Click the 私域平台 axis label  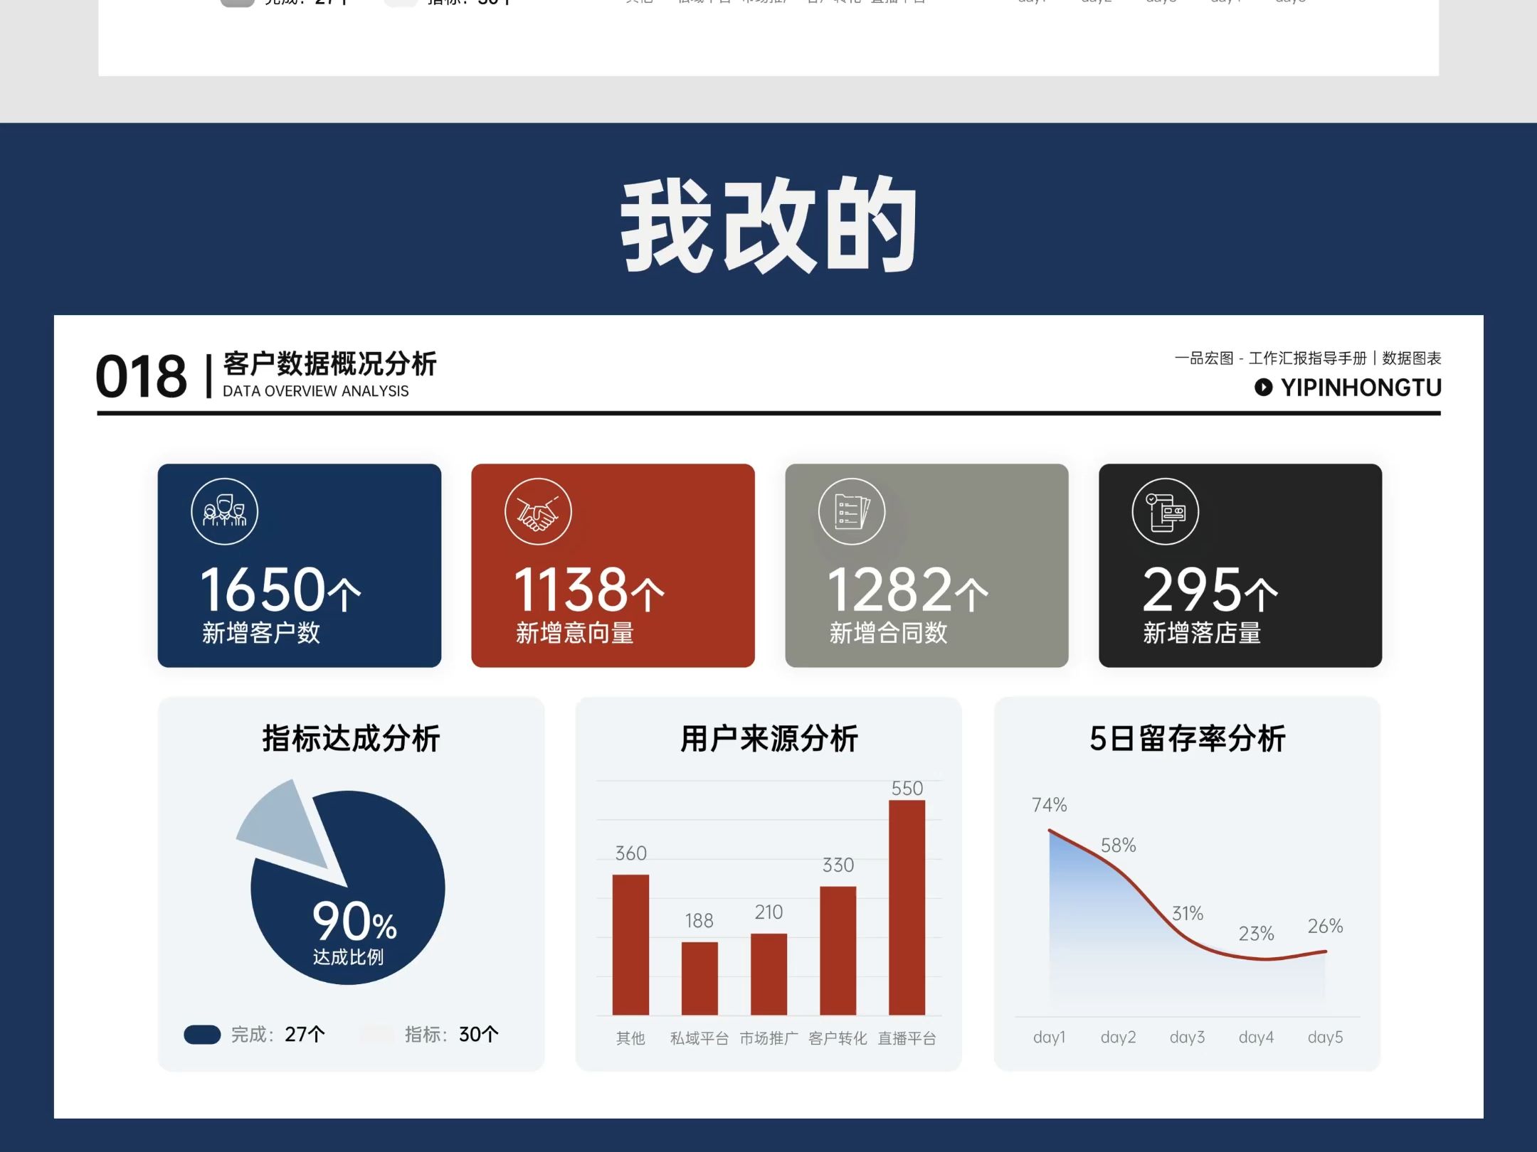click(699, 1038)
